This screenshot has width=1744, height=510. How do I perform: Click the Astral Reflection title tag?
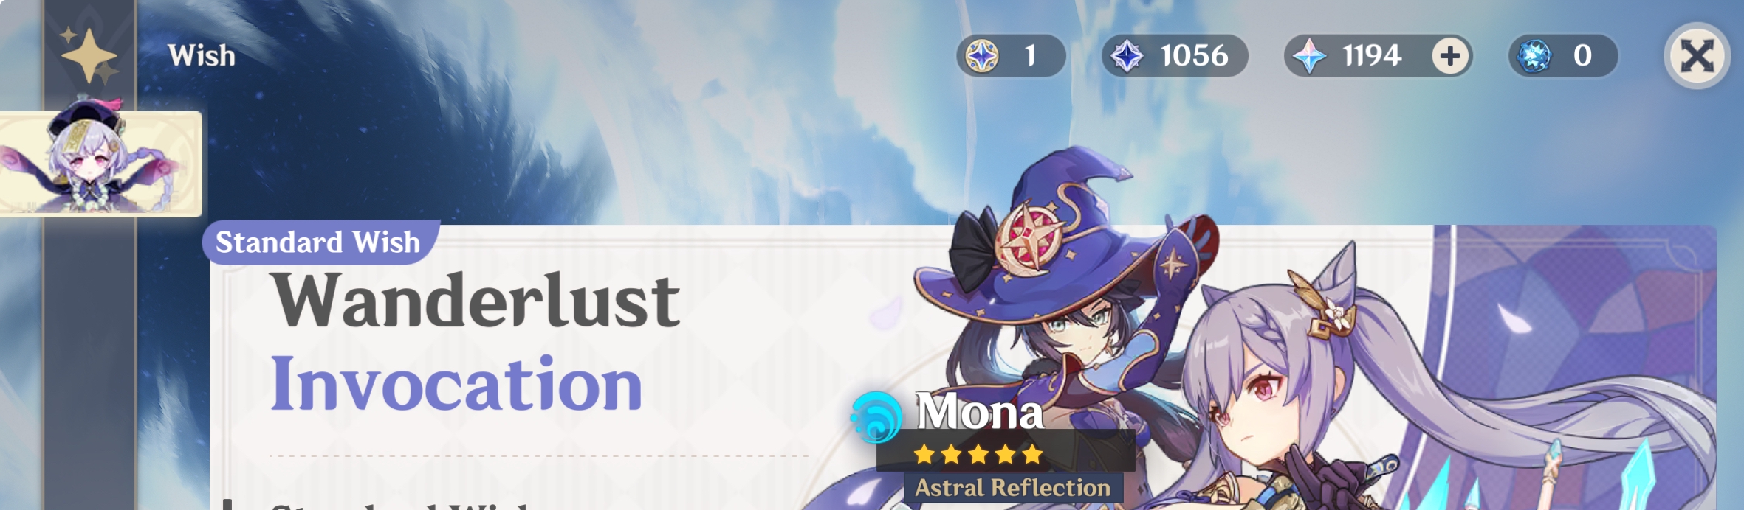click(1013, 488)
